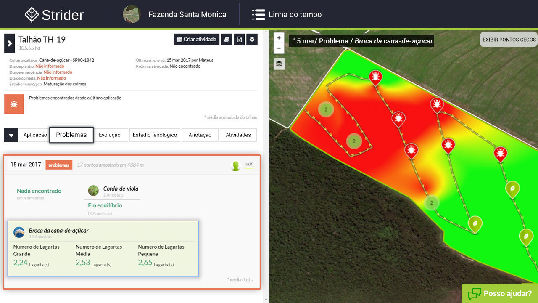Toggle EXIBIR PONTOS CEGOS on the map
538x303 pixels.
pyautogui.click(x=509, y=40)
